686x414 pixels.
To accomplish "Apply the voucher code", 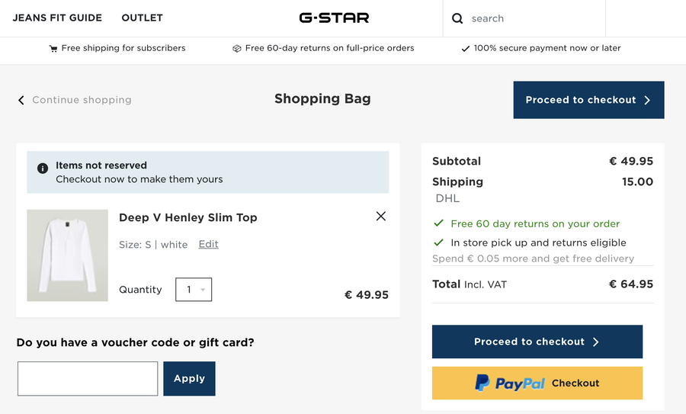I will pyautogui.click(x=189, y=378).
